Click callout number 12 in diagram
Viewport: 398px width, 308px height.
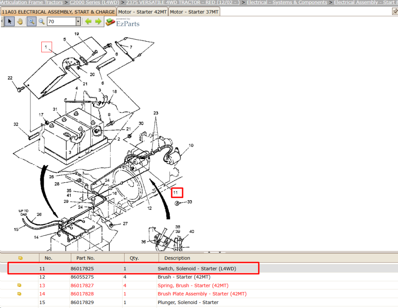pos(150,208)
